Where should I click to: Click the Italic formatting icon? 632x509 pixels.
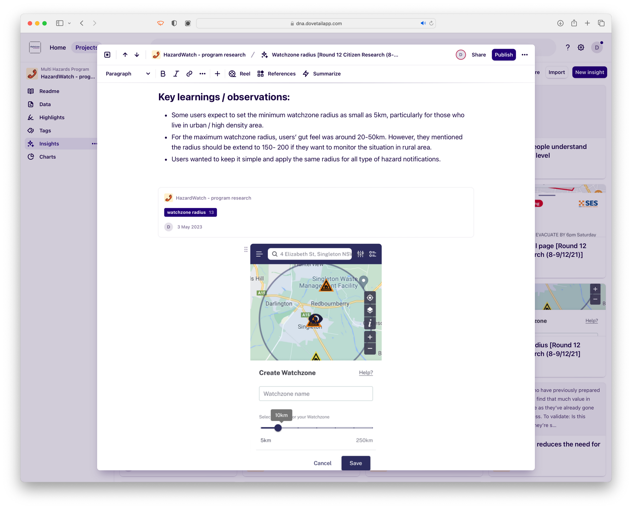coord(176,73)
